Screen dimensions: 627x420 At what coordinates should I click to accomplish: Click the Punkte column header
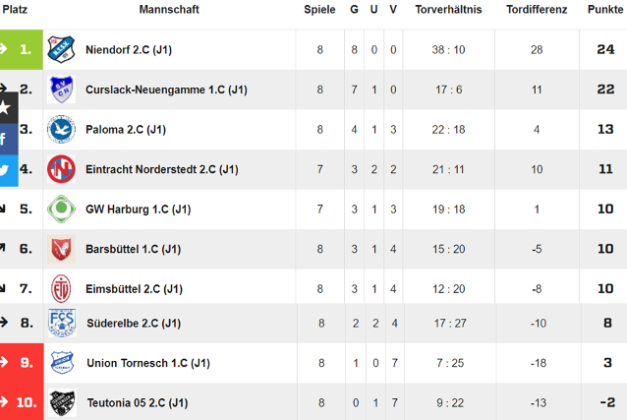605,10
